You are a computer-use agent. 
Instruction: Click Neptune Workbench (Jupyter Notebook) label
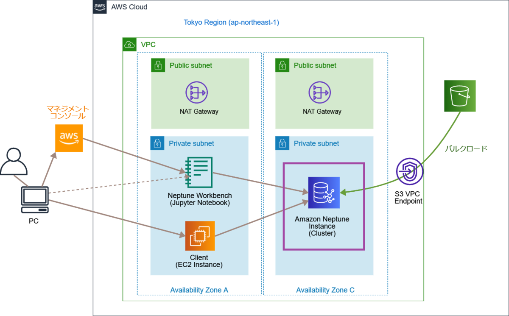point(199,199)
